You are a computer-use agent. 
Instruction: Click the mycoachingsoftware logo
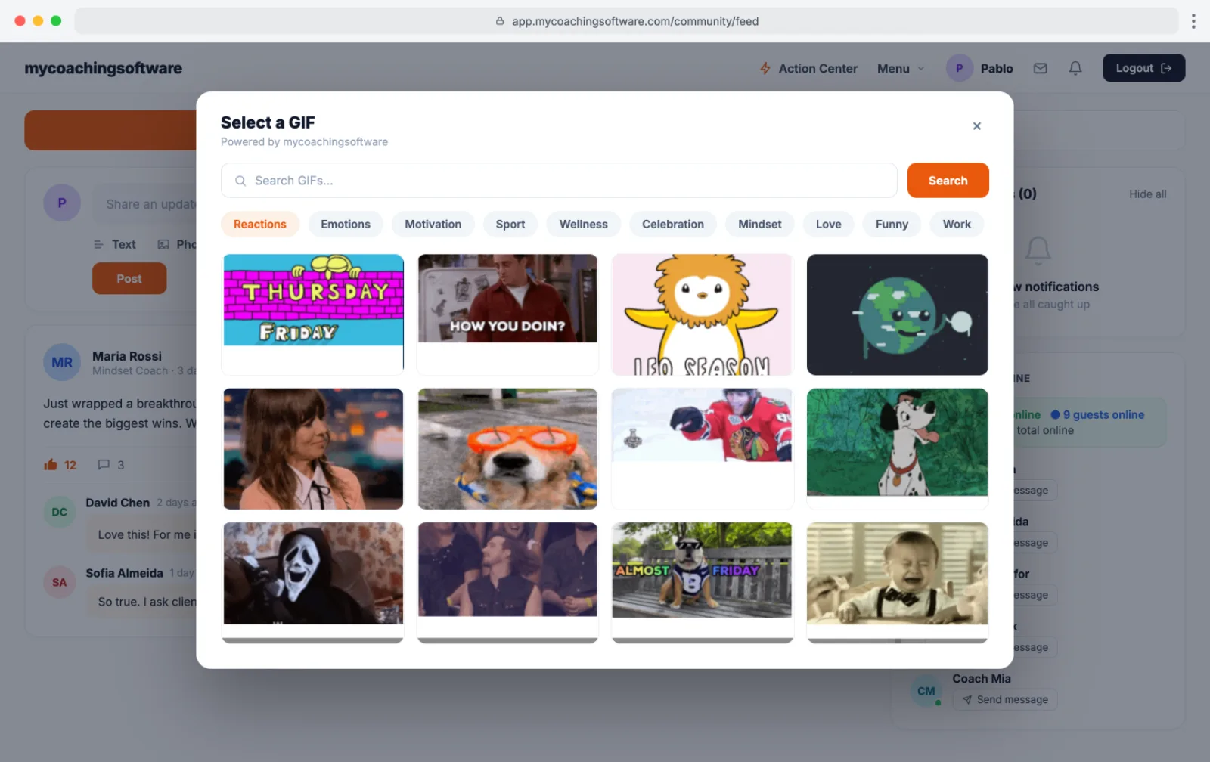(104, 68)
